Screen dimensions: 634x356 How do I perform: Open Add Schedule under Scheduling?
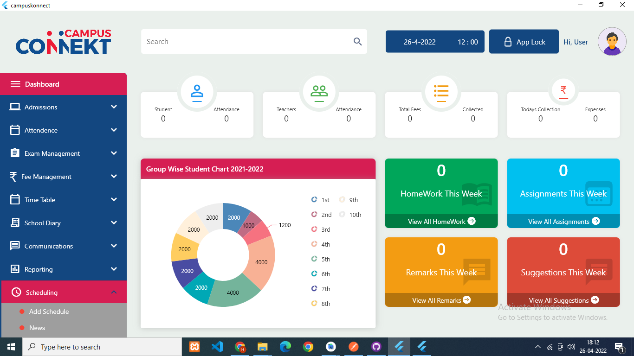point(49,311)
